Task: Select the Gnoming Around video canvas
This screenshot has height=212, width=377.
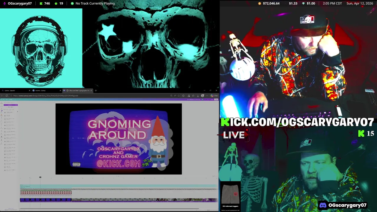Action: coord(119,139)
